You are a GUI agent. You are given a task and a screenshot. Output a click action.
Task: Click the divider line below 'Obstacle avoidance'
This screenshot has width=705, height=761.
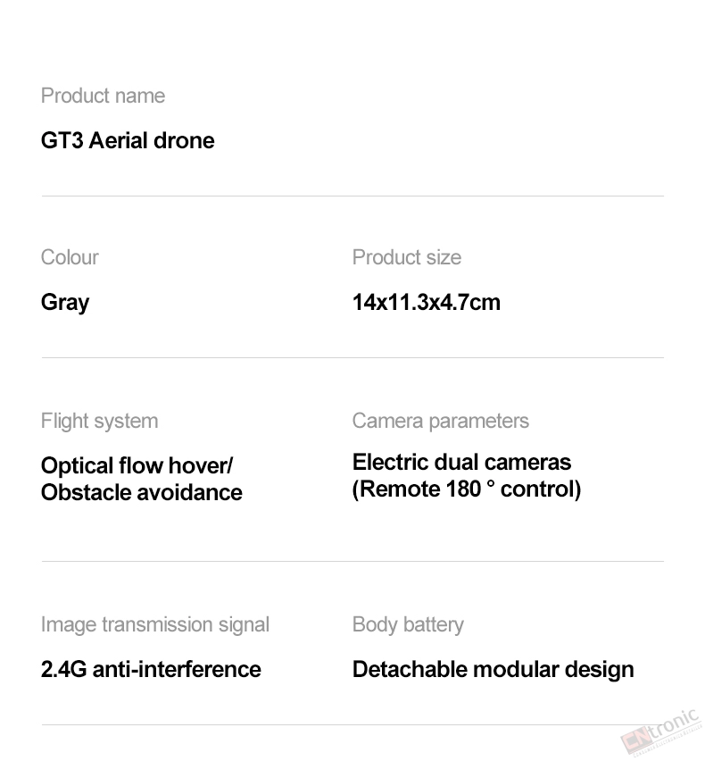[352, 562]
